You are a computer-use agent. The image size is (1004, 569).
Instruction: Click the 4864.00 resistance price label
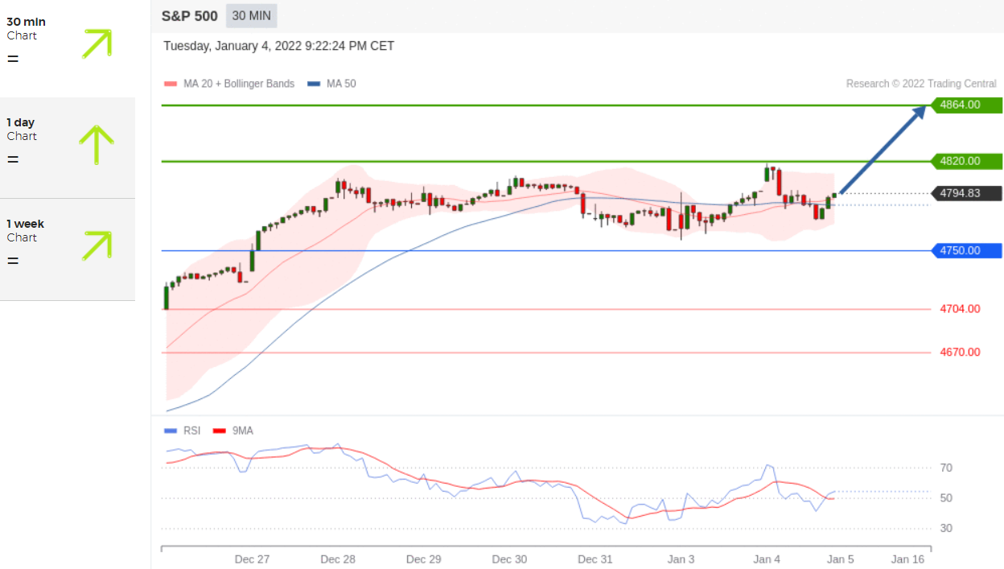click(966, 105)
